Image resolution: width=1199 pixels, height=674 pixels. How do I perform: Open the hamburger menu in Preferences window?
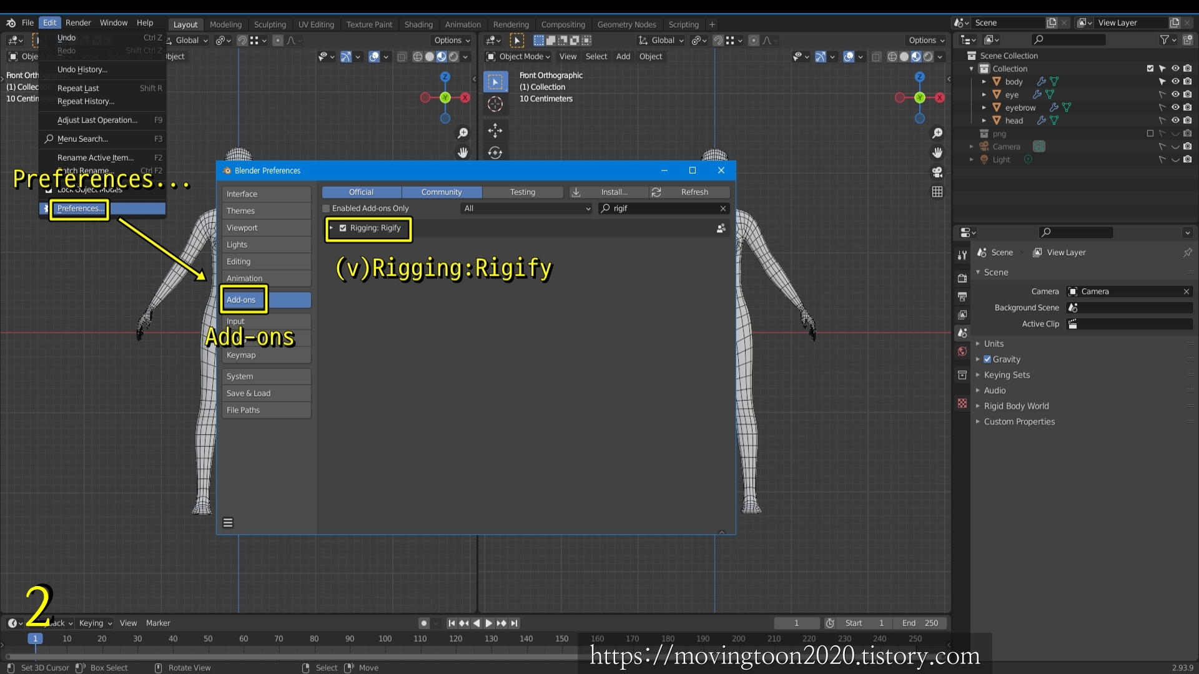coord(228,523)
